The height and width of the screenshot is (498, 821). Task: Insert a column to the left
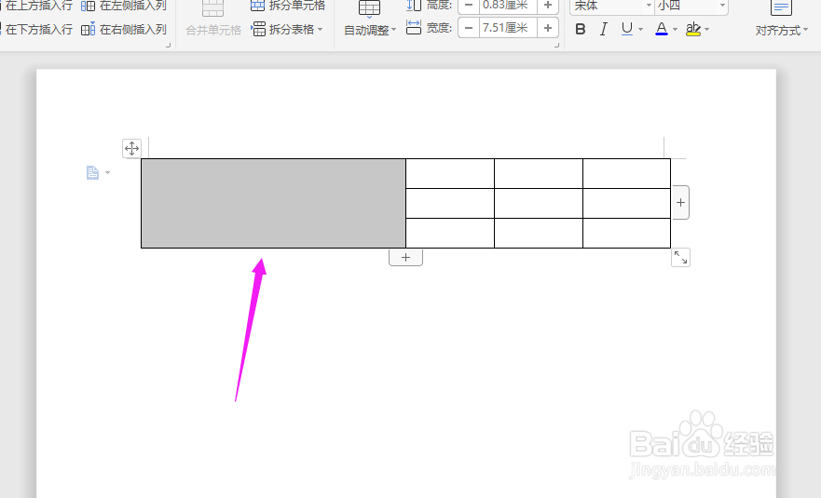[x=124, y=6]
